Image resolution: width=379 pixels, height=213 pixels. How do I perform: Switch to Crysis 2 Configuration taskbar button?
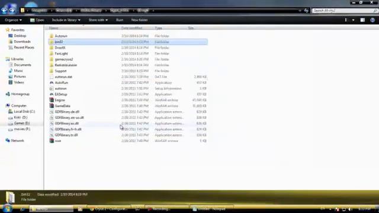click(x=108, y=209)
